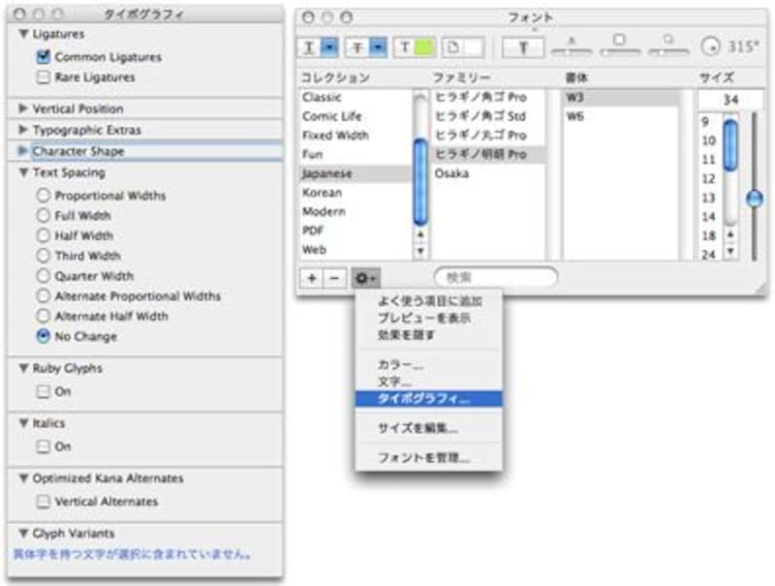Click the minus button to remove collection
The image size is (775, 586).
(333, 278)
